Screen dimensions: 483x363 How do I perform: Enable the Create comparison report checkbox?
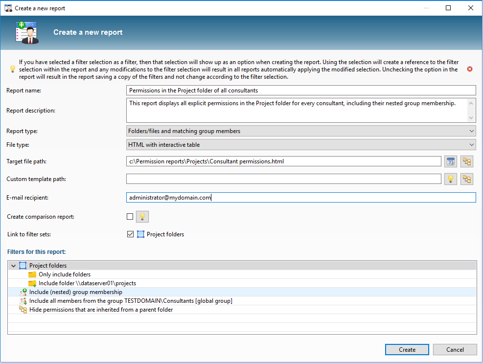[130, 216]
